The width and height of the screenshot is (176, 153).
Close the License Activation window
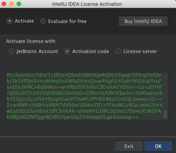tap(4, 4)
